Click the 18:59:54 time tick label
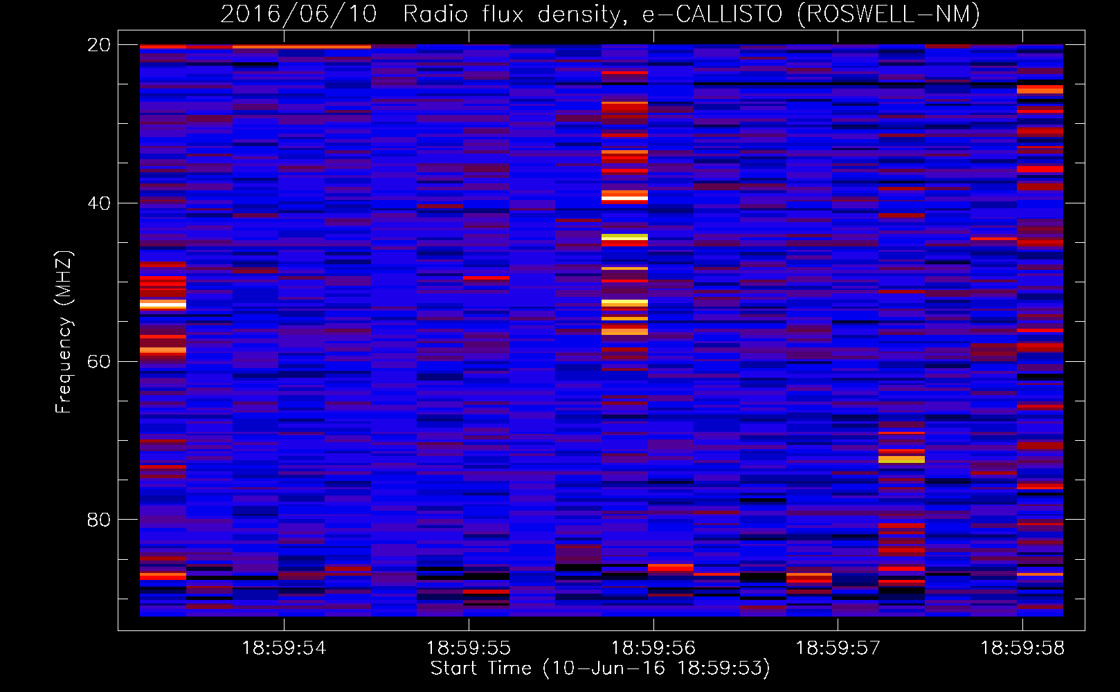 coord(284,648)
